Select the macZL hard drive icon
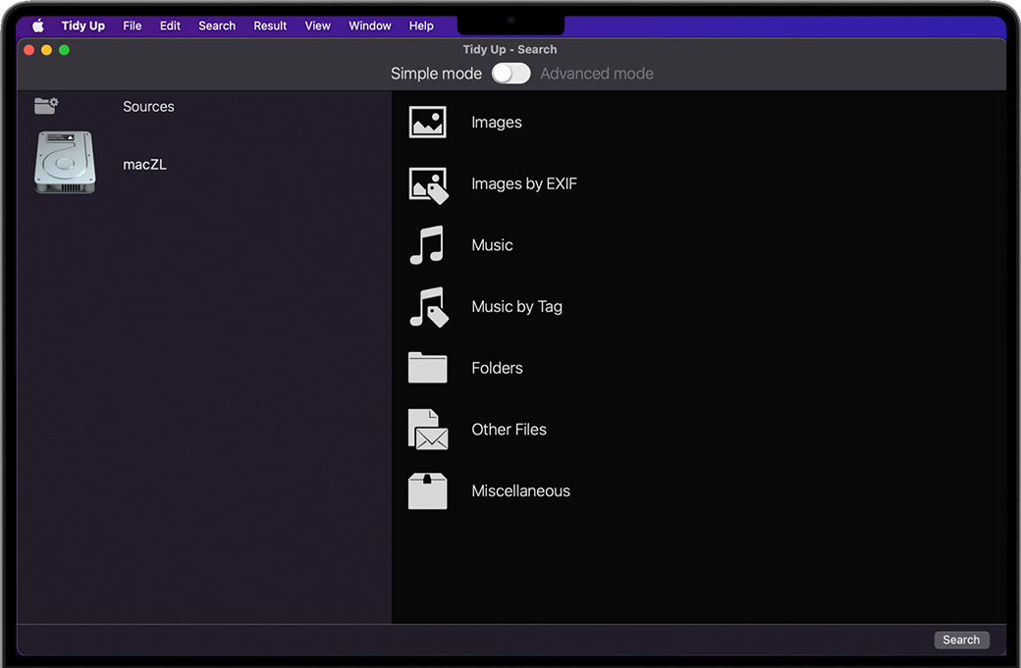The image size is (1021, 668). coord(65,163)
